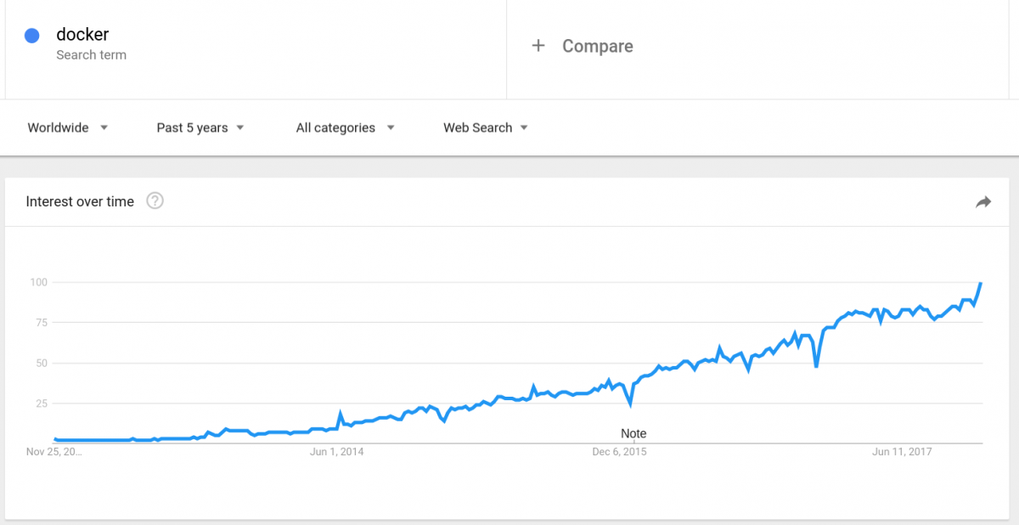
Task: Click the Jun 1, 2014 axis label
Action: [x=338, y=452]
